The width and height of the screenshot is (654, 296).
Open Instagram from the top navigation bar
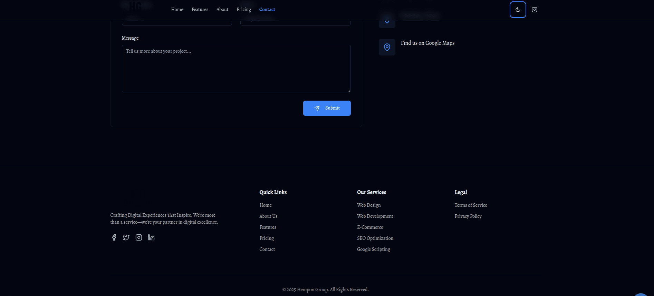click(x=534, y=10)
